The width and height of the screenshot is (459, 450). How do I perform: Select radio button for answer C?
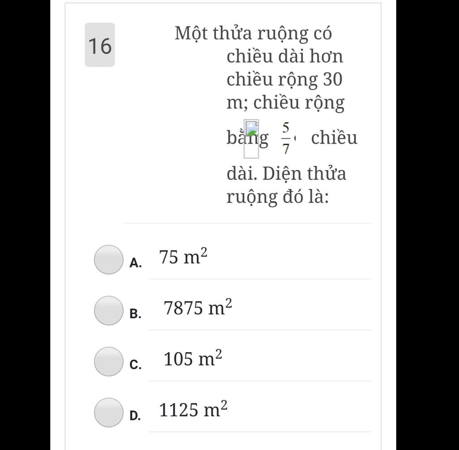[x=108, y=362]
